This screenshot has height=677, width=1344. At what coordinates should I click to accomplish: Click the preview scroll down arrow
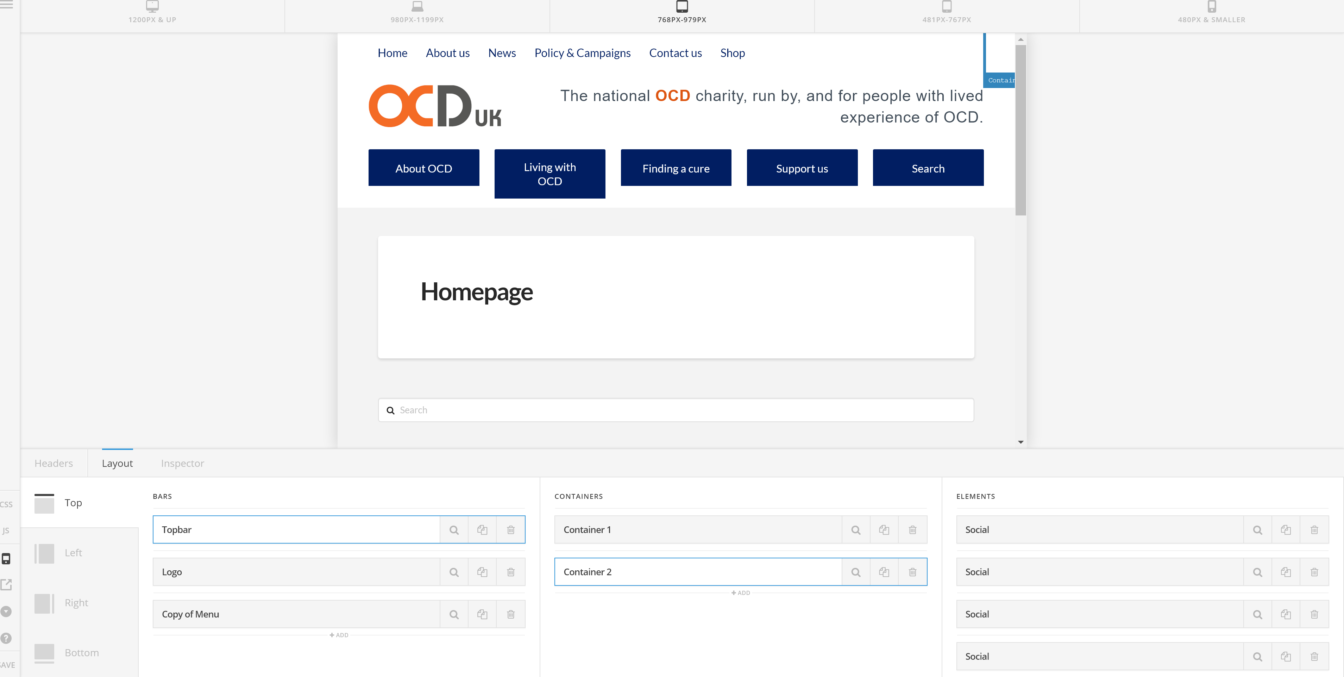1020,442
